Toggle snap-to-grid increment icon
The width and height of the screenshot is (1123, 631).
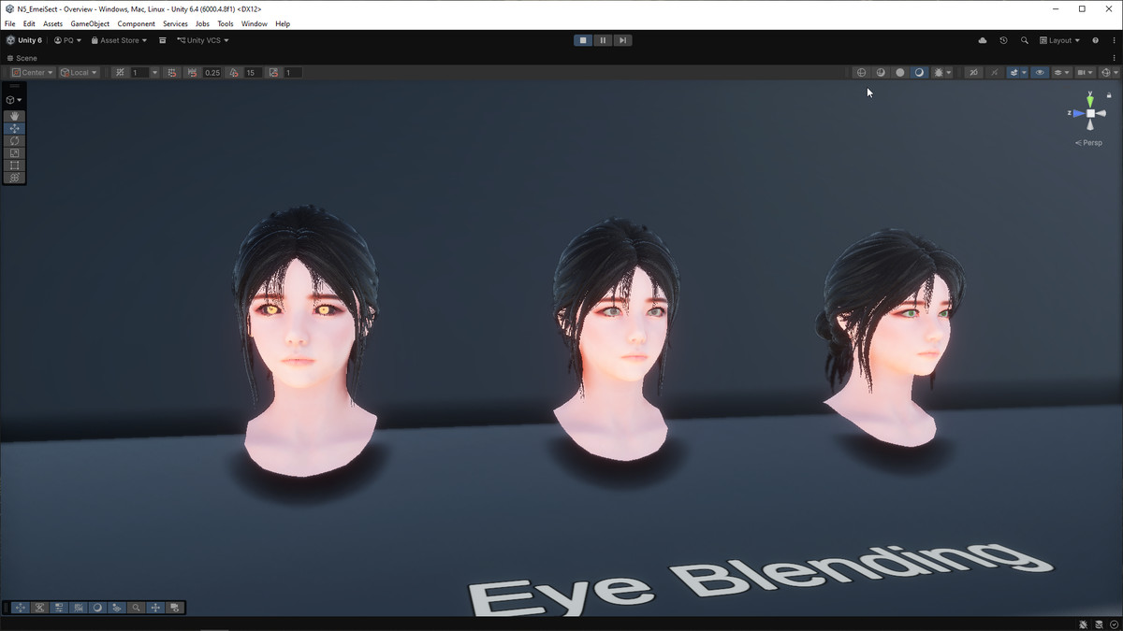click(x=171, y=72)
